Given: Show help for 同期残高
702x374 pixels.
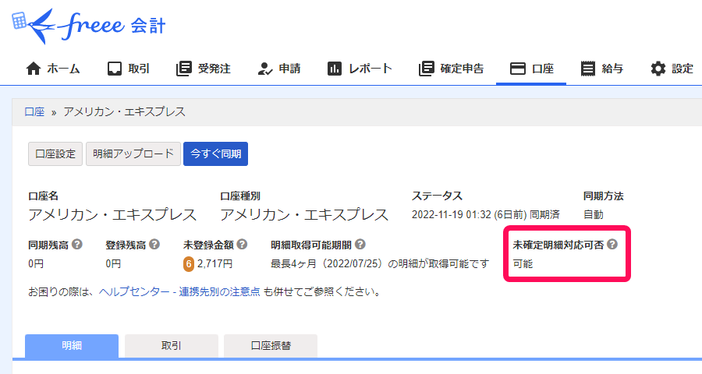Looking at the screenshot, I should [x=77, y=244].
